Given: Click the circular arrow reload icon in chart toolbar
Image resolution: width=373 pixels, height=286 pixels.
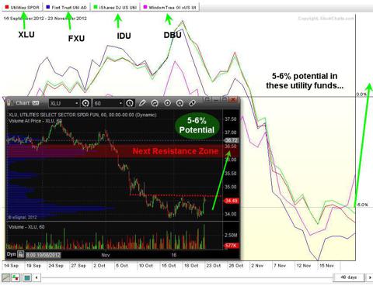Looking at the screenshot, I should point(155,103).
